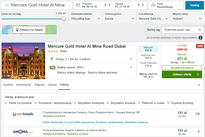Image resolution: width=205 pixels, height=137 pixels.
Task: Toggle Płatność w hotelu checkbox
Action: [139, 103]
